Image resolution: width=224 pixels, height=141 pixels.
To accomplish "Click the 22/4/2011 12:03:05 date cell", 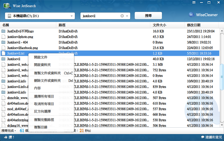I will 200,48.
